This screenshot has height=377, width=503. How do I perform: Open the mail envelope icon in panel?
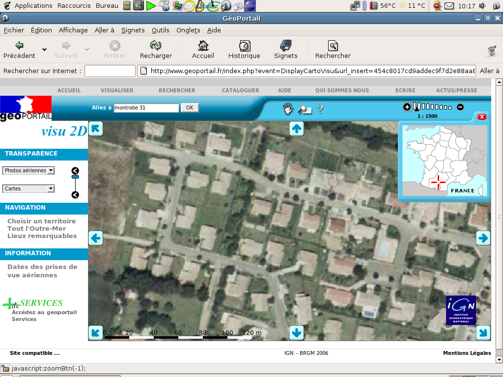pyautogui.click(x=449, y=6)
